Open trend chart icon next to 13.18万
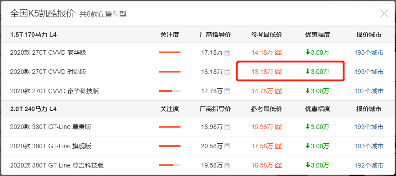This screenshot has height=176, width=396. [278, 72]
